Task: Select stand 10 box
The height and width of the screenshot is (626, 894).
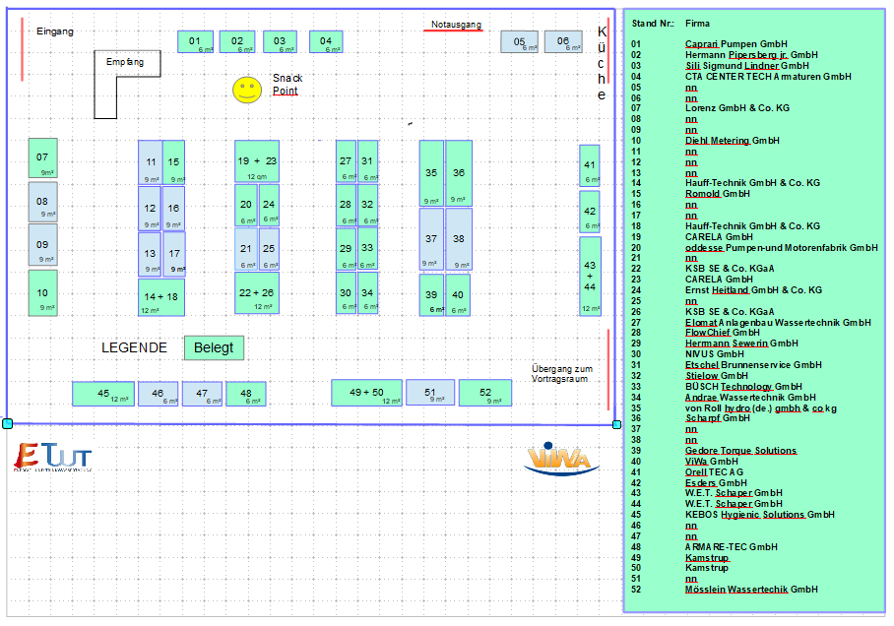Action: click(42, 293)
